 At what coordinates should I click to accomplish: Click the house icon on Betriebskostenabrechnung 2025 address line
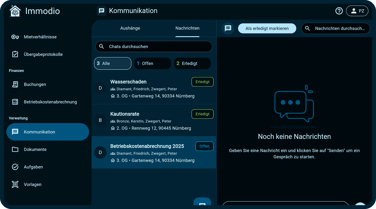point(113,160)
